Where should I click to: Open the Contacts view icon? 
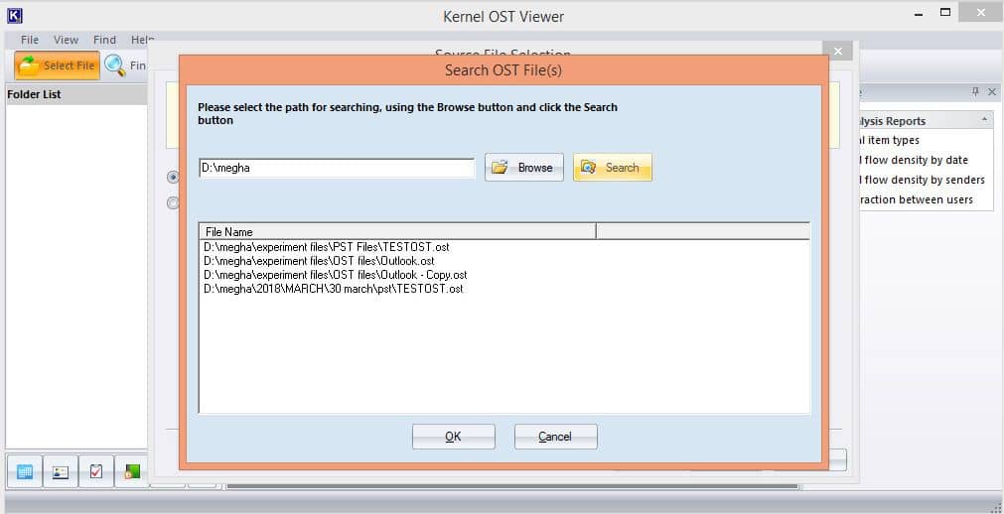click(61, 472)
